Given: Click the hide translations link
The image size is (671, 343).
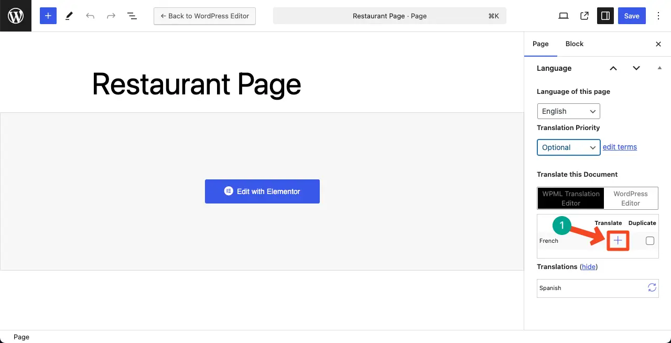Looking at the screenshot, I should click(x=589, y=266).
